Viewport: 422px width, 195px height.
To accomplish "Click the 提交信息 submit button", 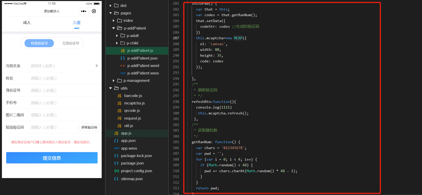I will 52,158.
